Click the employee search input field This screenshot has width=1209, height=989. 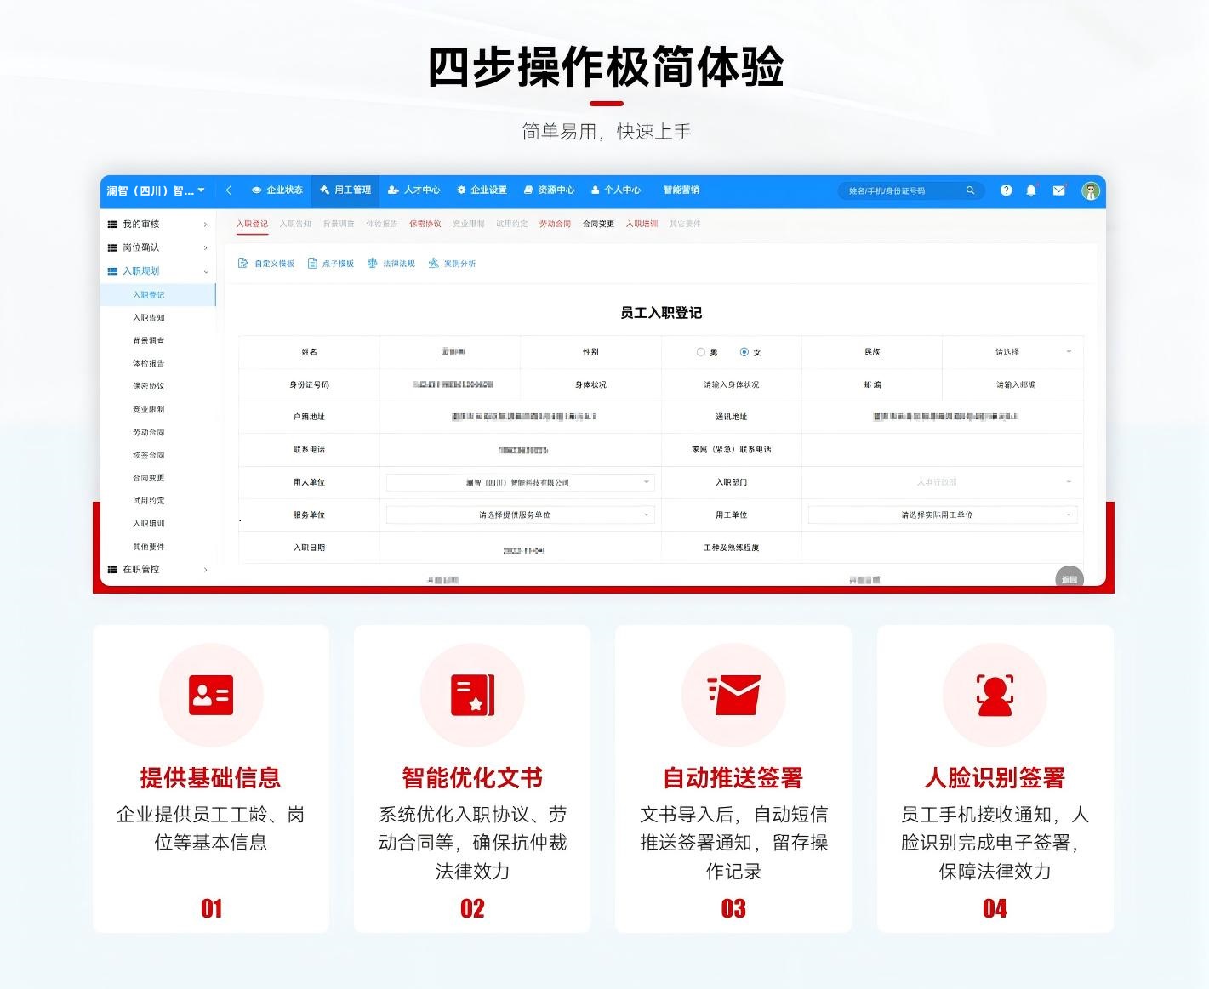click(902, 190)
